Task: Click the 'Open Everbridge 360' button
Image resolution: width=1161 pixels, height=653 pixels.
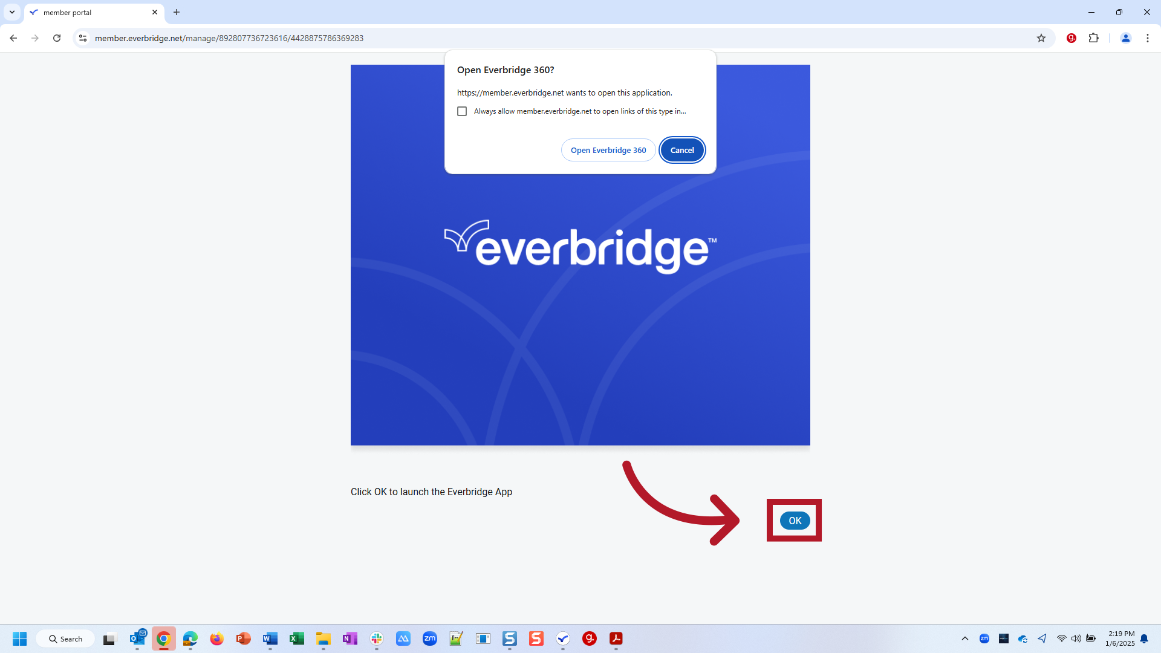Action: pos(608,150)
